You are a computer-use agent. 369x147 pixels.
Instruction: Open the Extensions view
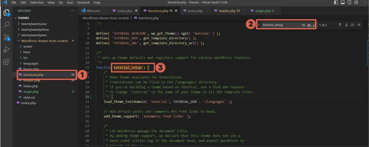pos(6,62)
